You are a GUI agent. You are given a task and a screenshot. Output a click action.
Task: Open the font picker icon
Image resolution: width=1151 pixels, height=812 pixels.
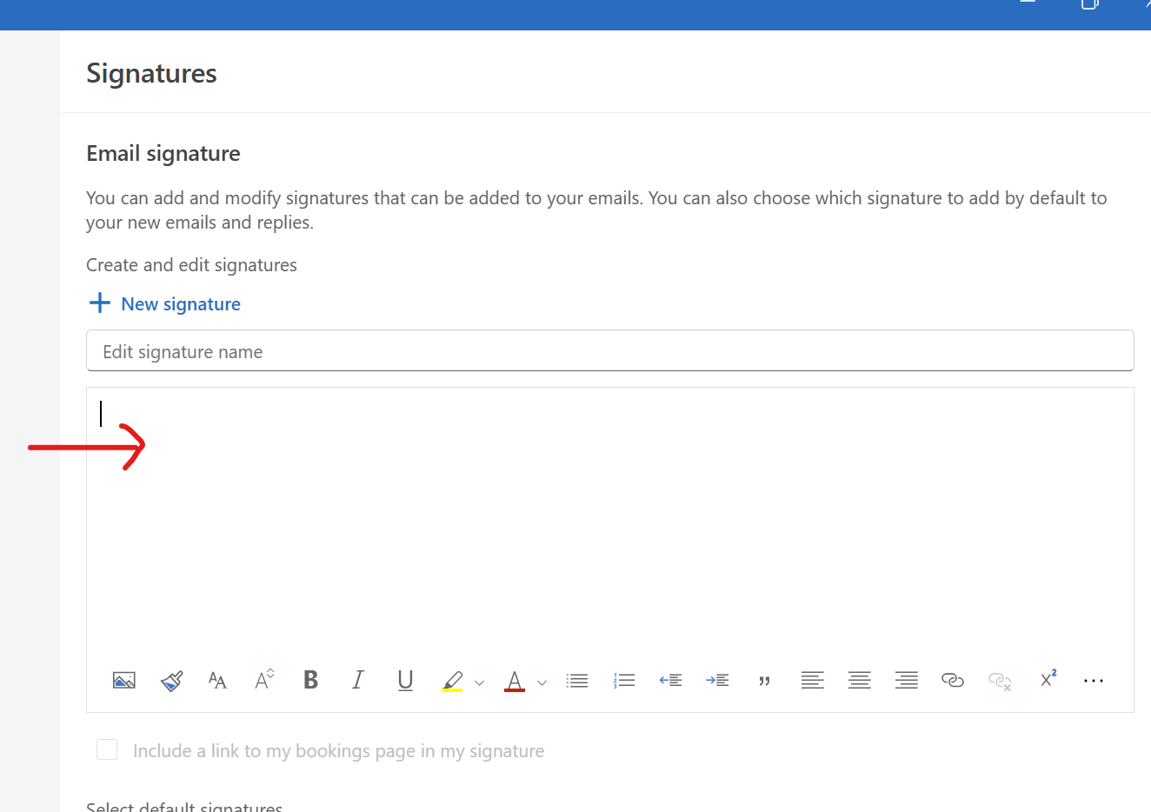[x=217, y=681]
